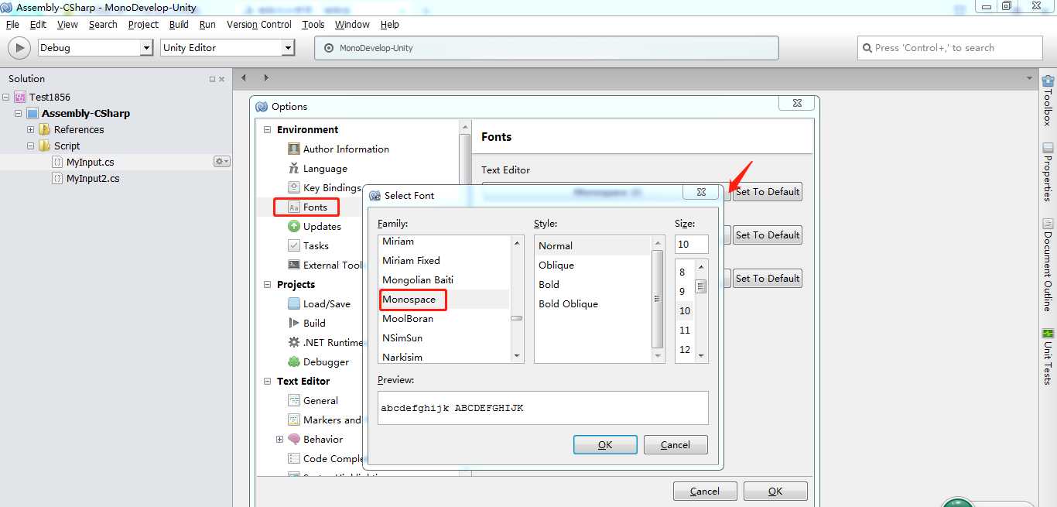The height and width of the screenshot is (507, 1057).
Task: Open the Unit Tests side panel
Action: (x=1048, y=356)
